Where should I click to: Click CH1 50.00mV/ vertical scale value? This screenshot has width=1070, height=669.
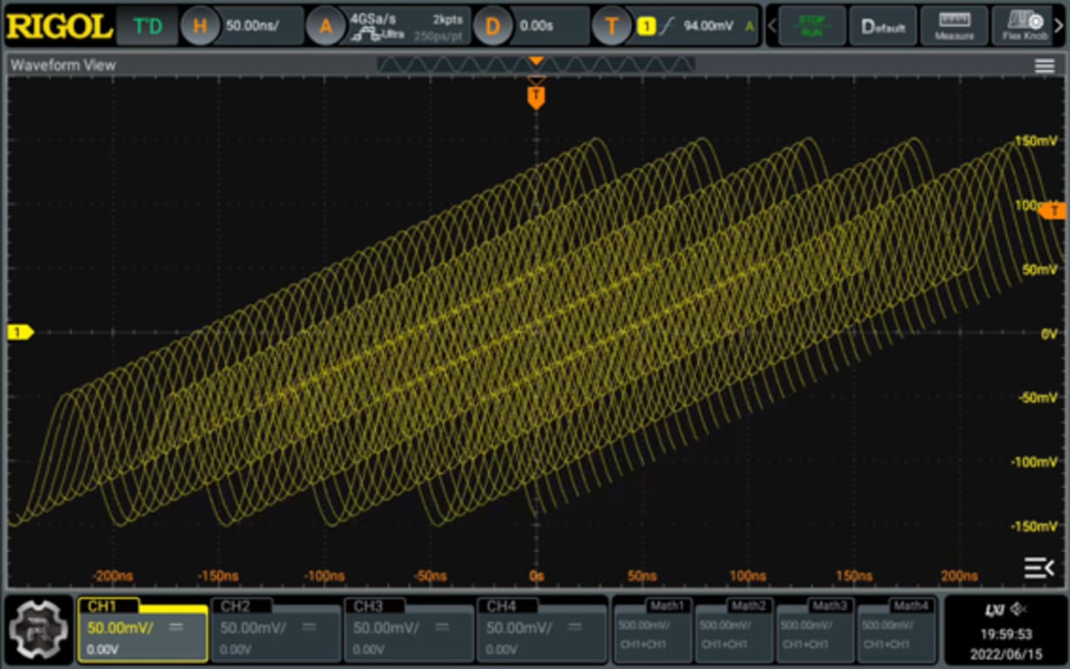tap(119, 627)
